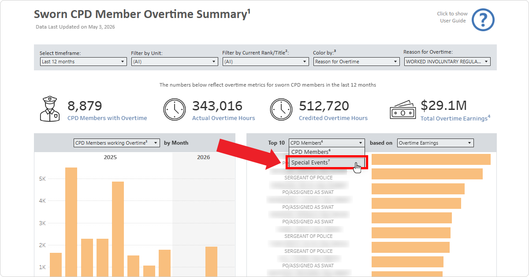Select the tallest 2025 bar in monthly chart
Image resolution: width=529 pixels, height=277 pixels.
(71, 222)
